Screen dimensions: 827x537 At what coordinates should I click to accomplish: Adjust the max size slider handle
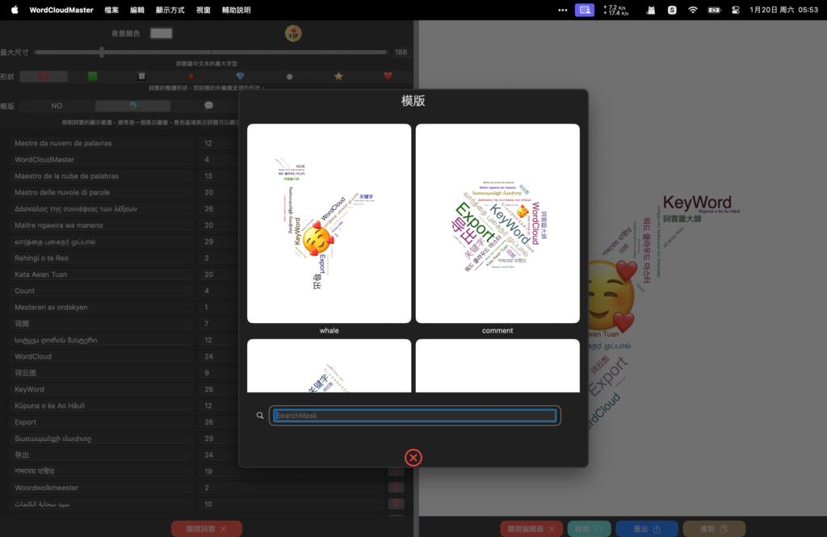pyautogui.click(x=102, y=52)
